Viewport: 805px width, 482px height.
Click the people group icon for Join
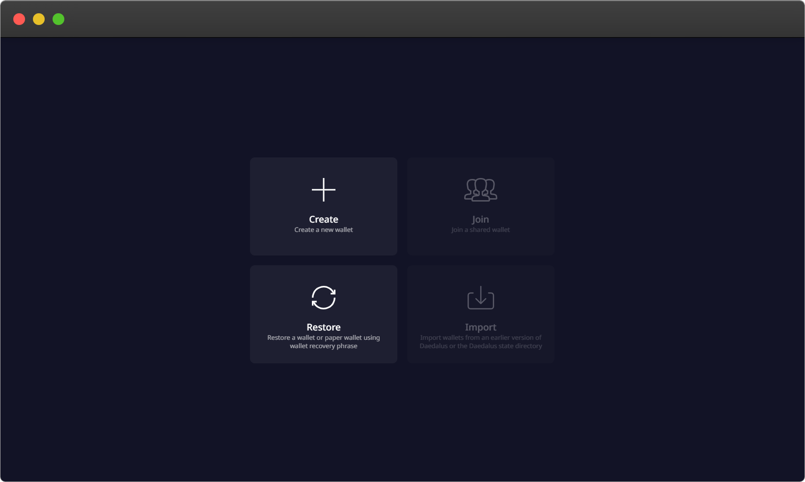(481, 190)
